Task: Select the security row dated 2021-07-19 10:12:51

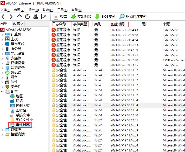Action: click(118, 120)
